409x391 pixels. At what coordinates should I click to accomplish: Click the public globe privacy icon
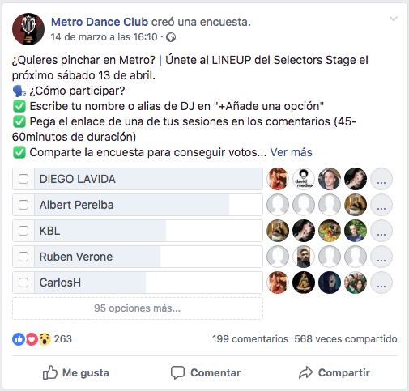click(171, 37)
